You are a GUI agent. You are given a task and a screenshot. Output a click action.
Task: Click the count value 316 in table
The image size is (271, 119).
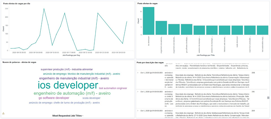pos(253,91)
